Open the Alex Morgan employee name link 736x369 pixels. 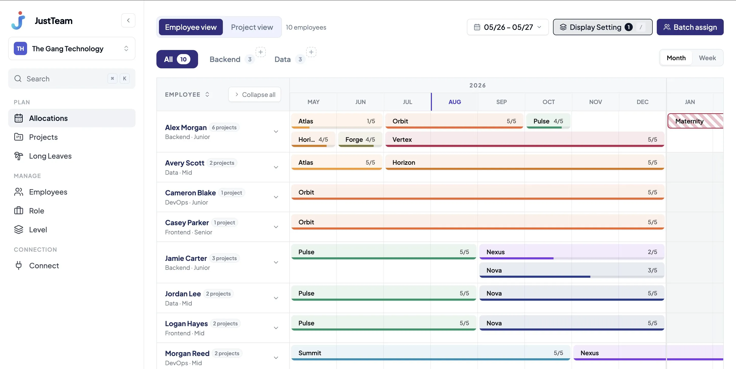[x=186, y=127]
